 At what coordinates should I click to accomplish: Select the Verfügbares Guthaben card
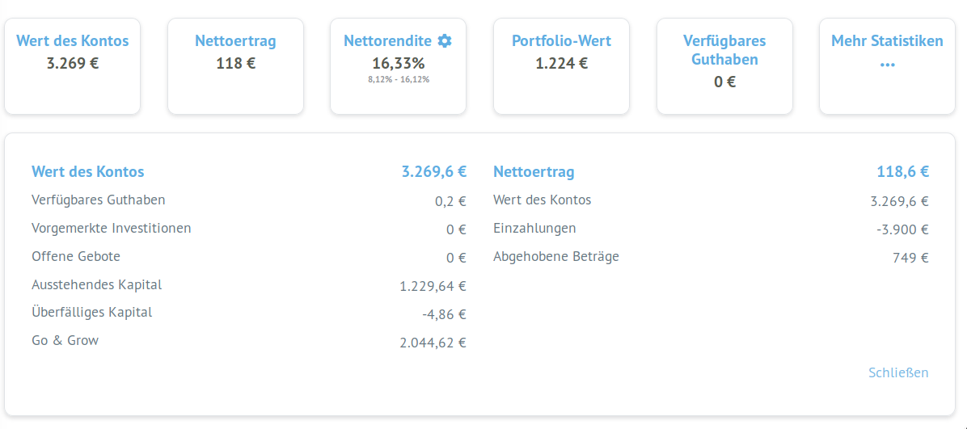click(x=724, y=66)
